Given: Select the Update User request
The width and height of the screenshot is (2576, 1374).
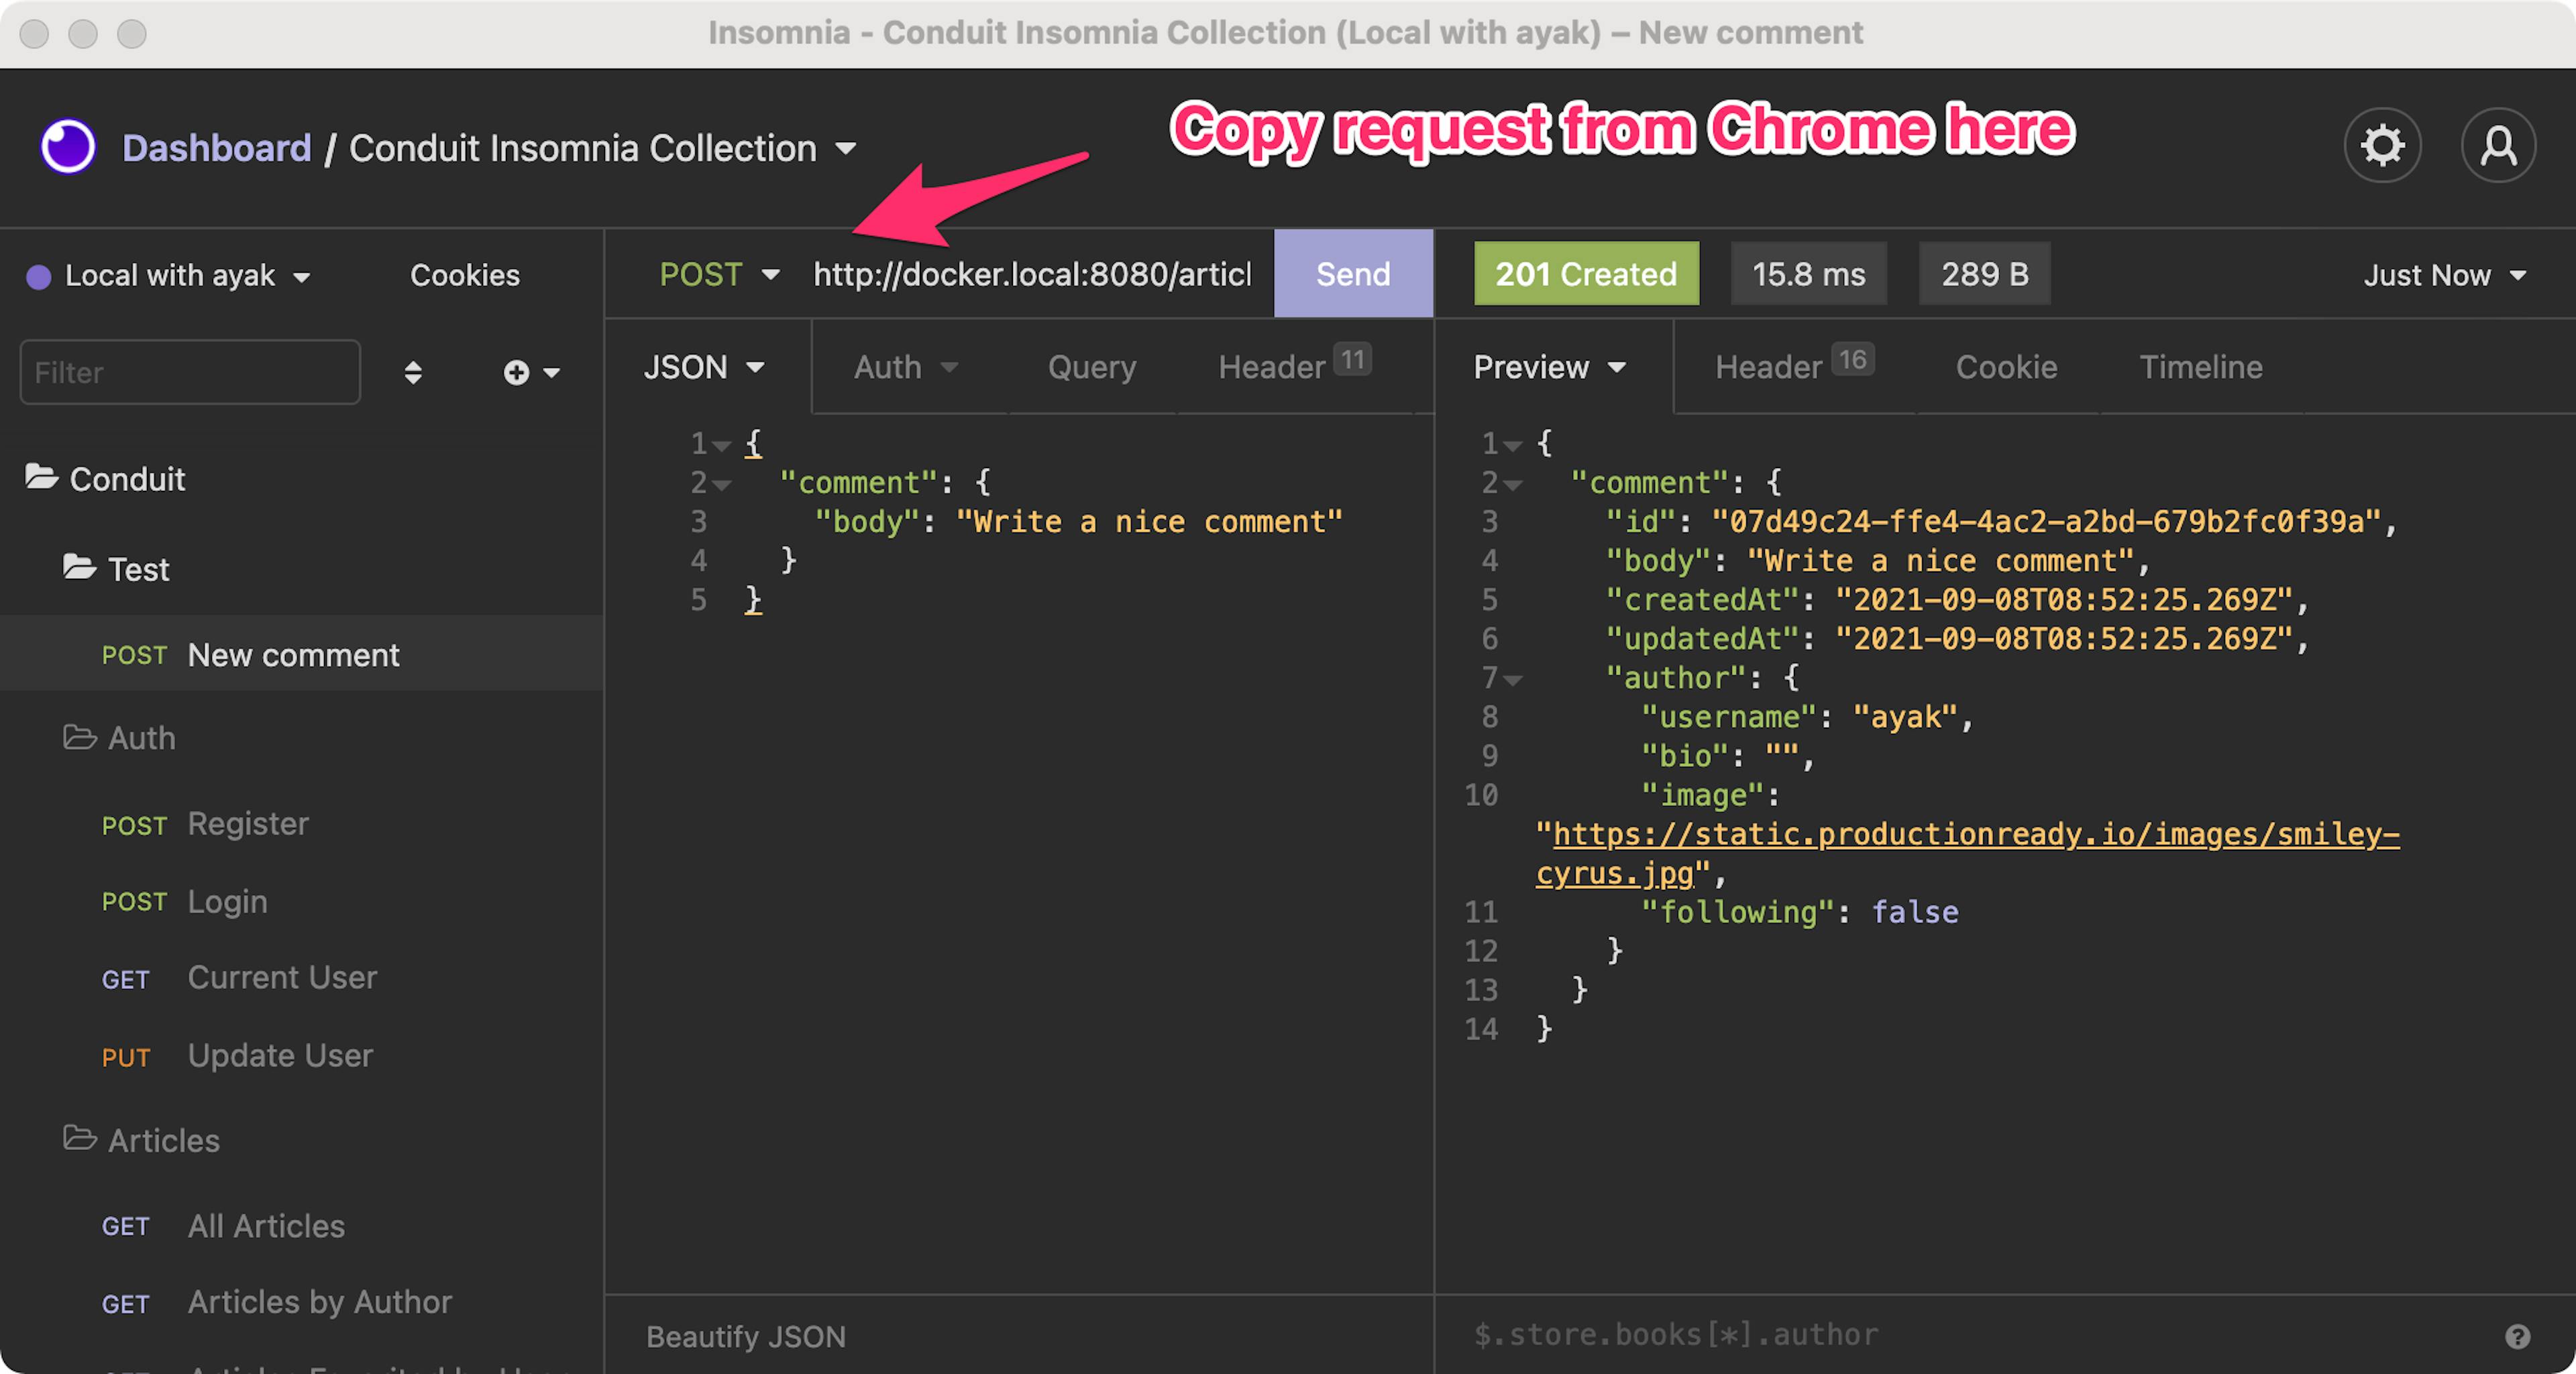Looking at the screenshot, I should 301,1055.
